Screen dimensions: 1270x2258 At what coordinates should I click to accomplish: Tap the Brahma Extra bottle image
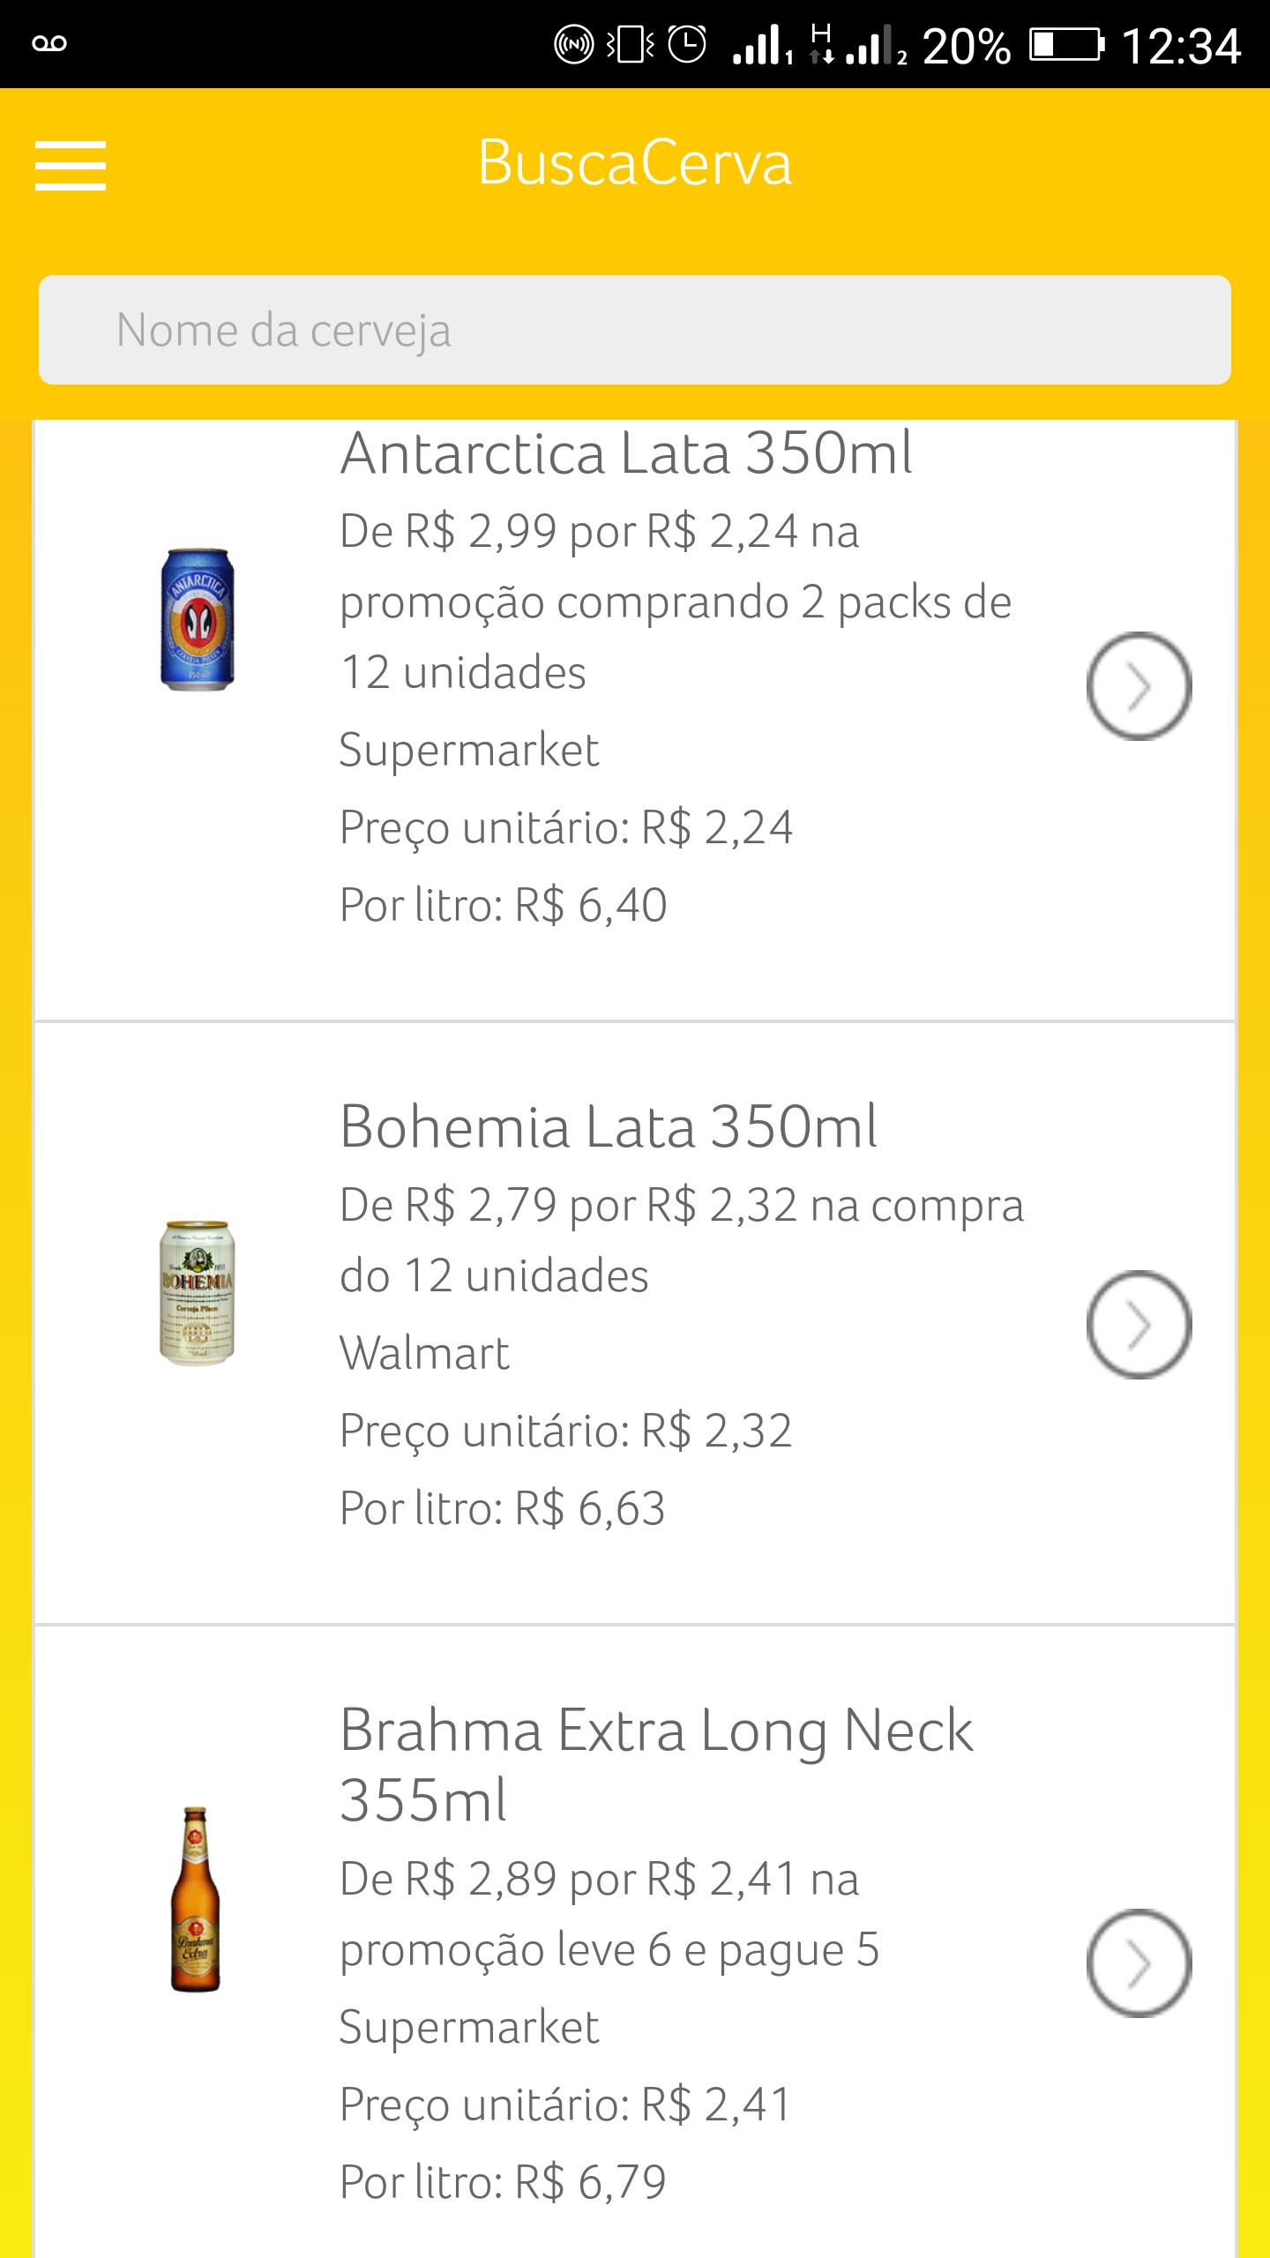pyautogui.click(x=195, y=1899)
